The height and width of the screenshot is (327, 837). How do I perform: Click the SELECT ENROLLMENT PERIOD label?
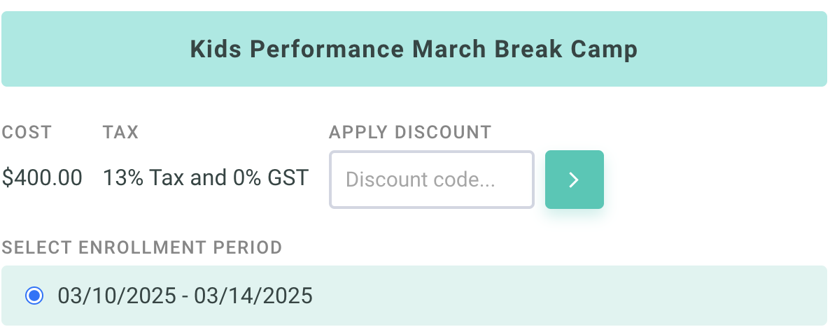pos(142,247)
